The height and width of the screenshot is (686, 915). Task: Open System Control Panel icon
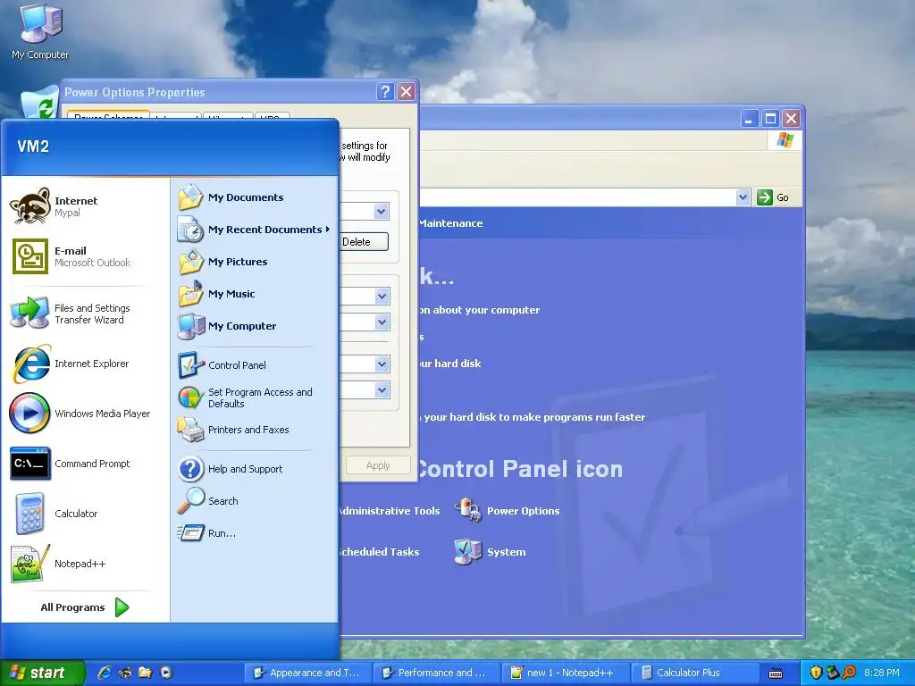(491, 552)
